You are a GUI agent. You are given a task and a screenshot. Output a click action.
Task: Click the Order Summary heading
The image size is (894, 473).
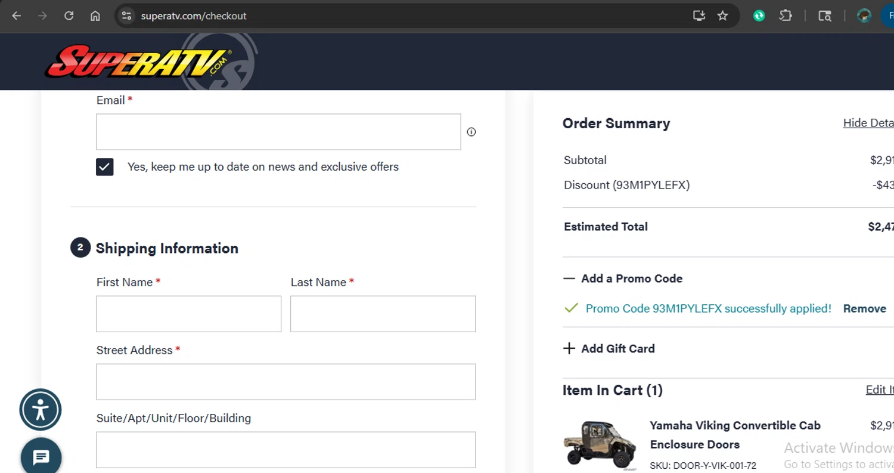click(616, 123)
